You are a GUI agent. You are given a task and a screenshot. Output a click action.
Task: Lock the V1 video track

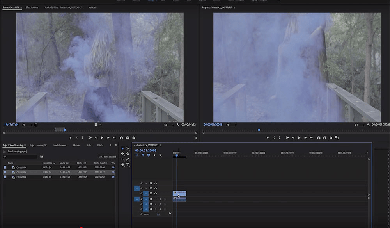pos(141,193)
